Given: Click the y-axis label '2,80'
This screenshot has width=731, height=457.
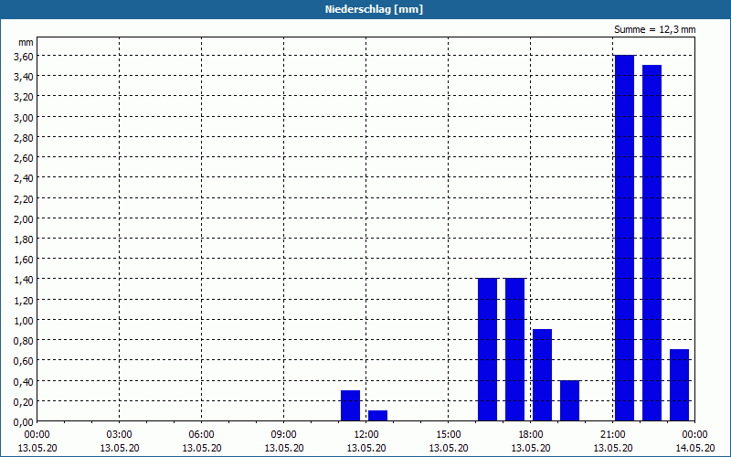Looking at the screenshot, I should [x=24, y=137].
